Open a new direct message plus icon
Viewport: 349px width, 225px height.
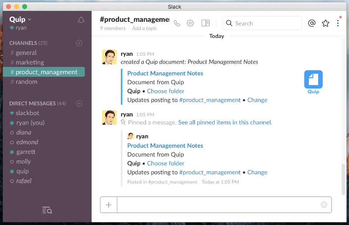click(79, 103)
